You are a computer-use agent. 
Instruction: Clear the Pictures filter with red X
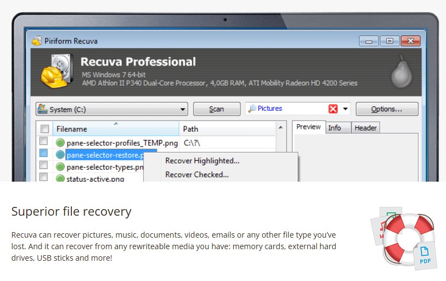pyautogui.click(x=333, y=109)
